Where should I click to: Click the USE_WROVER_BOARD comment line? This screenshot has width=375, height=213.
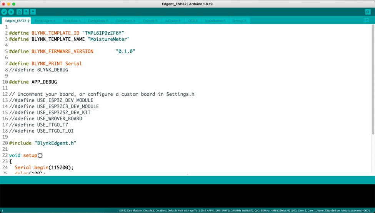[45, 119]
